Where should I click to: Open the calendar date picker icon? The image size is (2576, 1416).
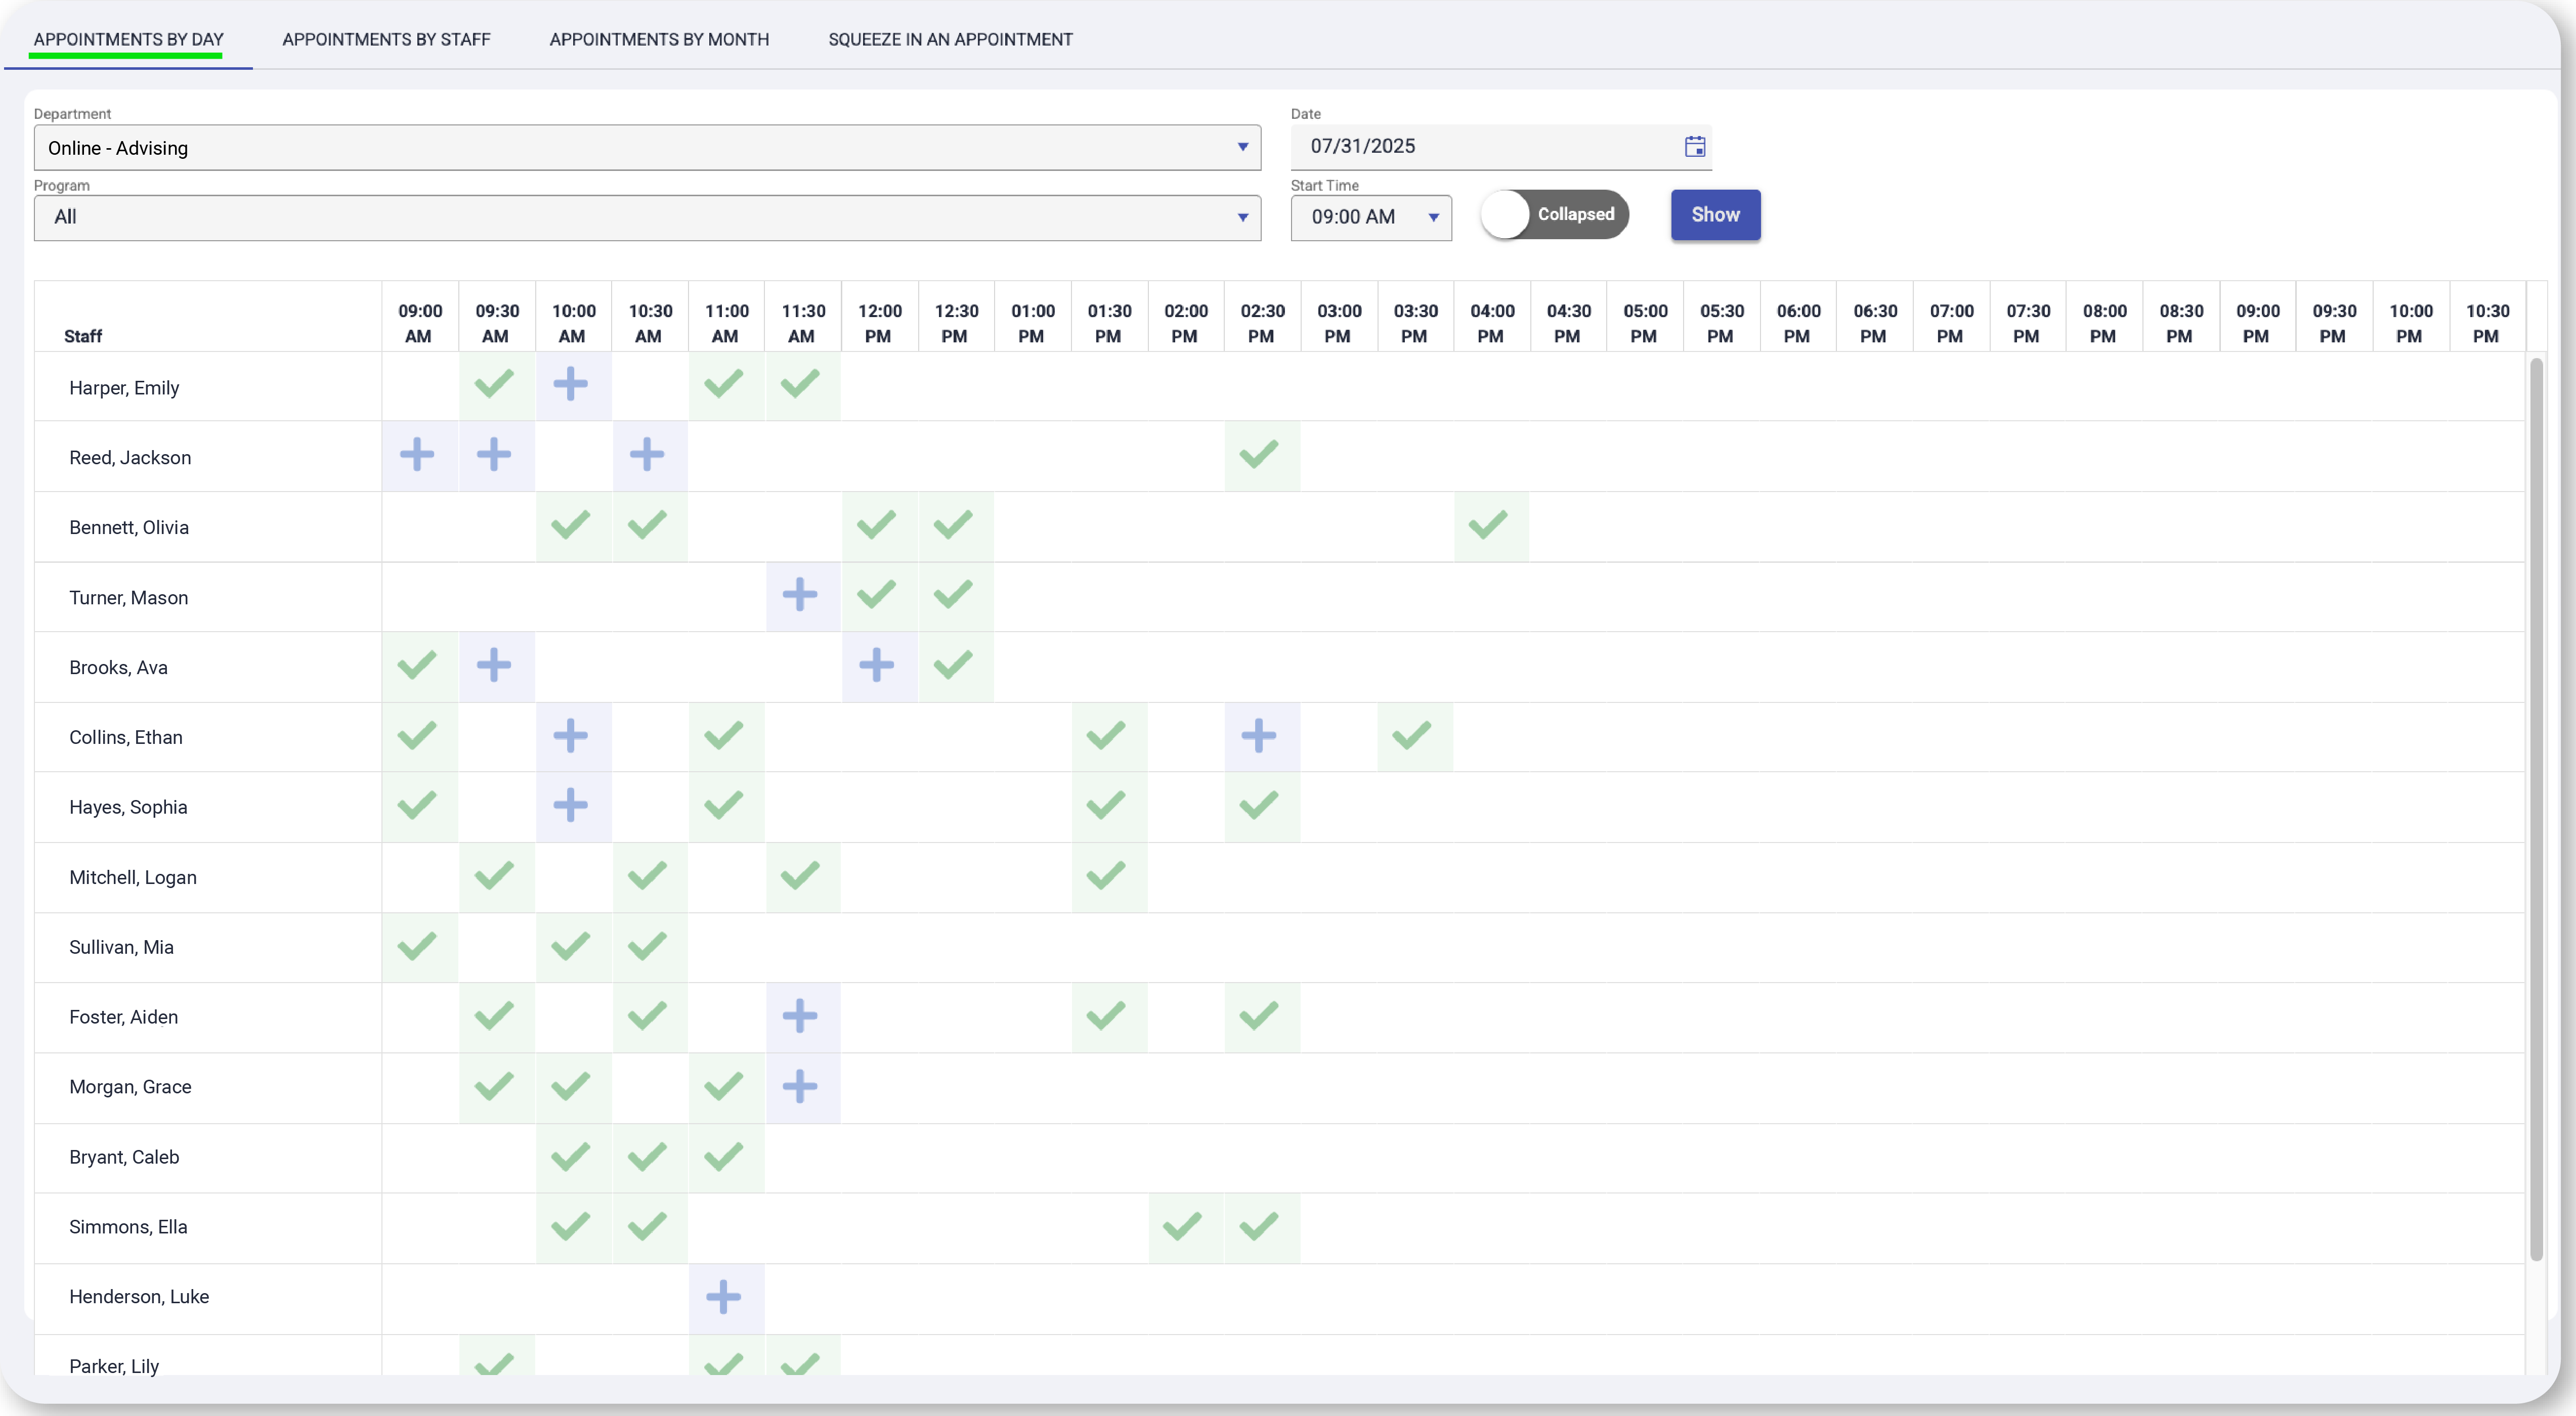pos(1694,147)
